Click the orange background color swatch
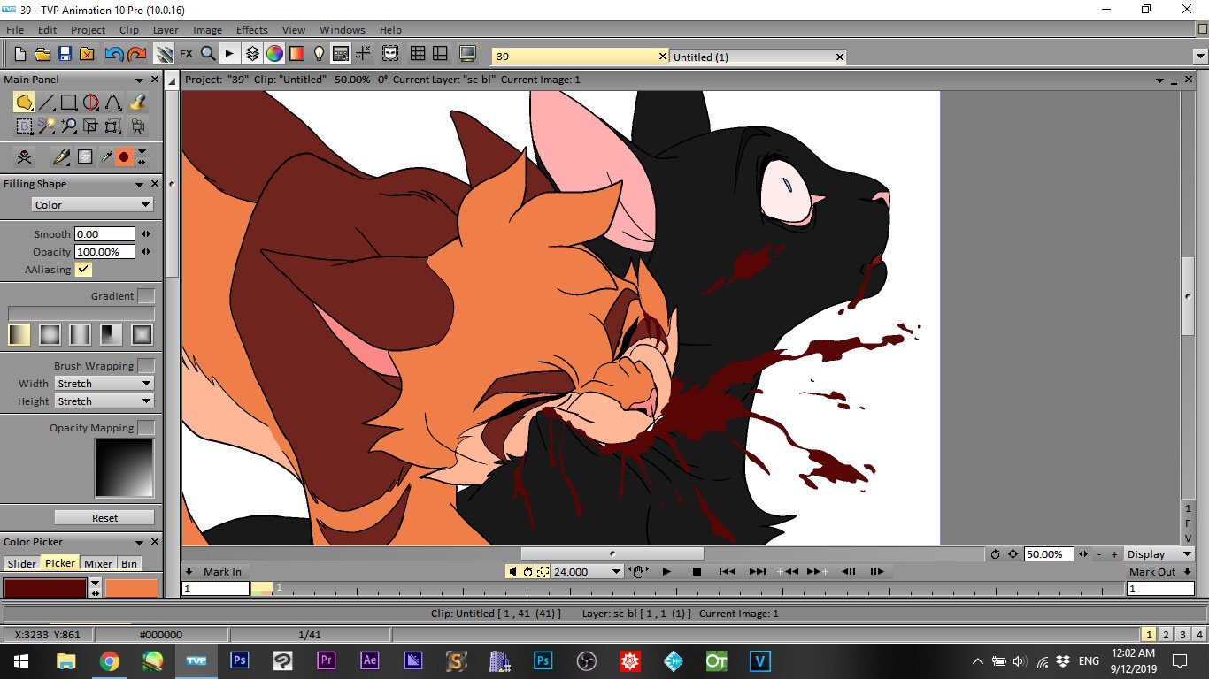Viewport: 1209px width, 679px height. point(131,588)
